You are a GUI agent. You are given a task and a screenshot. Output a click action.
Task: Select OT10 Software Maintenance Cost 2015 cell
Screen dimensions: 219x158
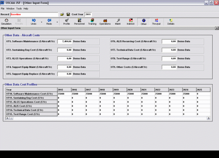coord(64,94)
